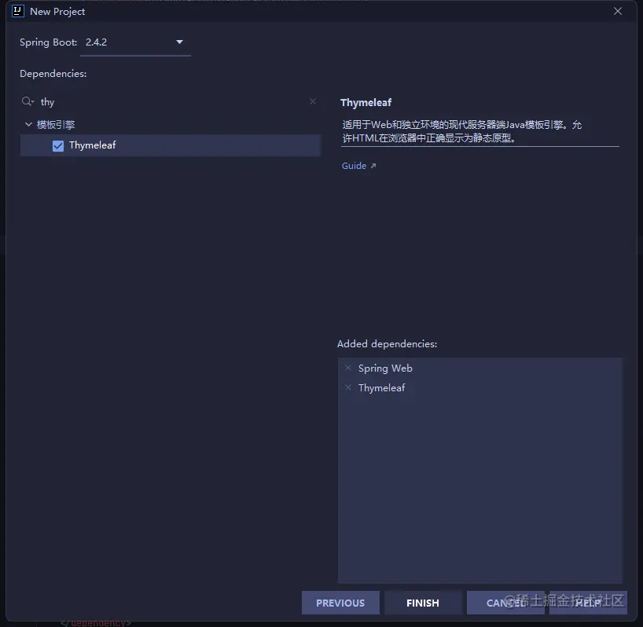Click the HELP button
643x627 pixels.
point(588,603)
